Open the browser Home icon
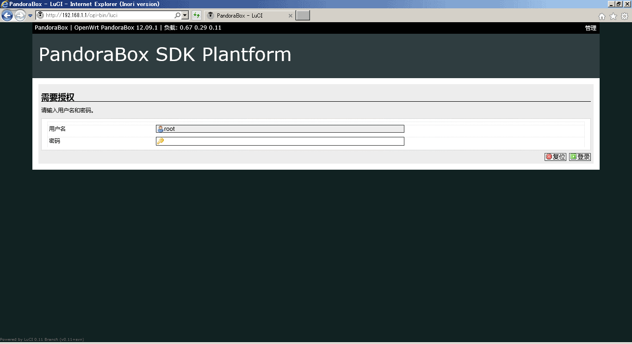 [602, 16]
